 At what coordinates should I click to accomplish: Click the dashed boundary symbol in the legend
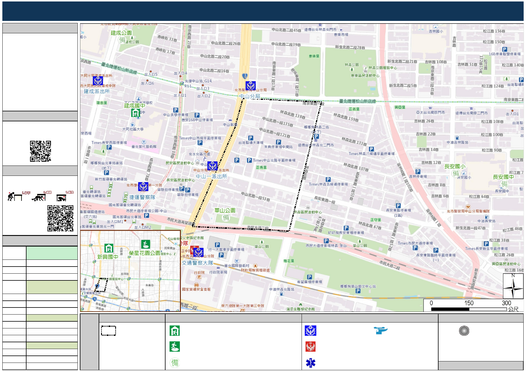[108, 331]
